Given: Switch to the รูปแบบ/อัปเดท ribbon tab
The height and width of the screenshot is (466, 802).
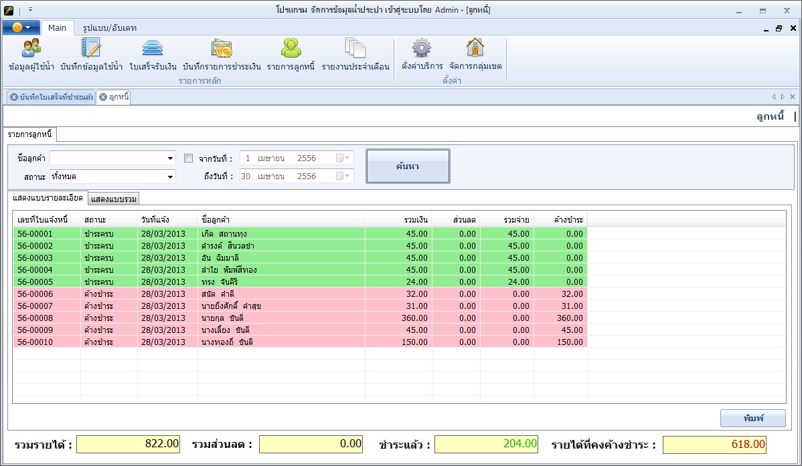Looking at the screenshot, I should click(x=110, y=27).
